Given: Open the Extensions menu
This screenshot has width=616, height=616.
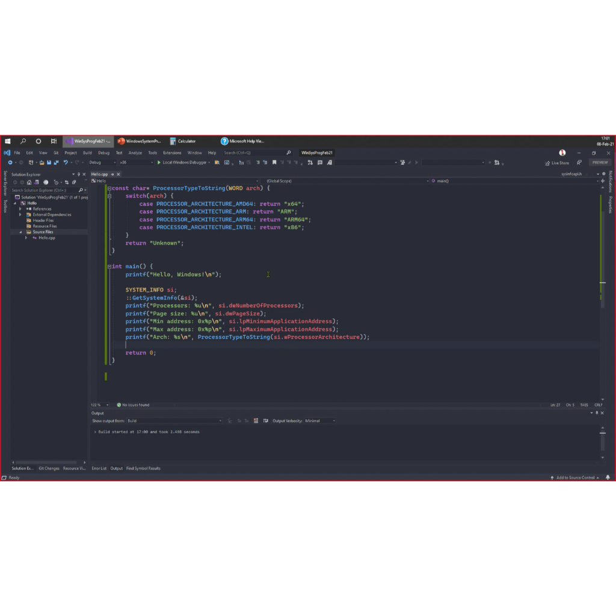Looking at the screenshot, I should click(x=172, y=152).
